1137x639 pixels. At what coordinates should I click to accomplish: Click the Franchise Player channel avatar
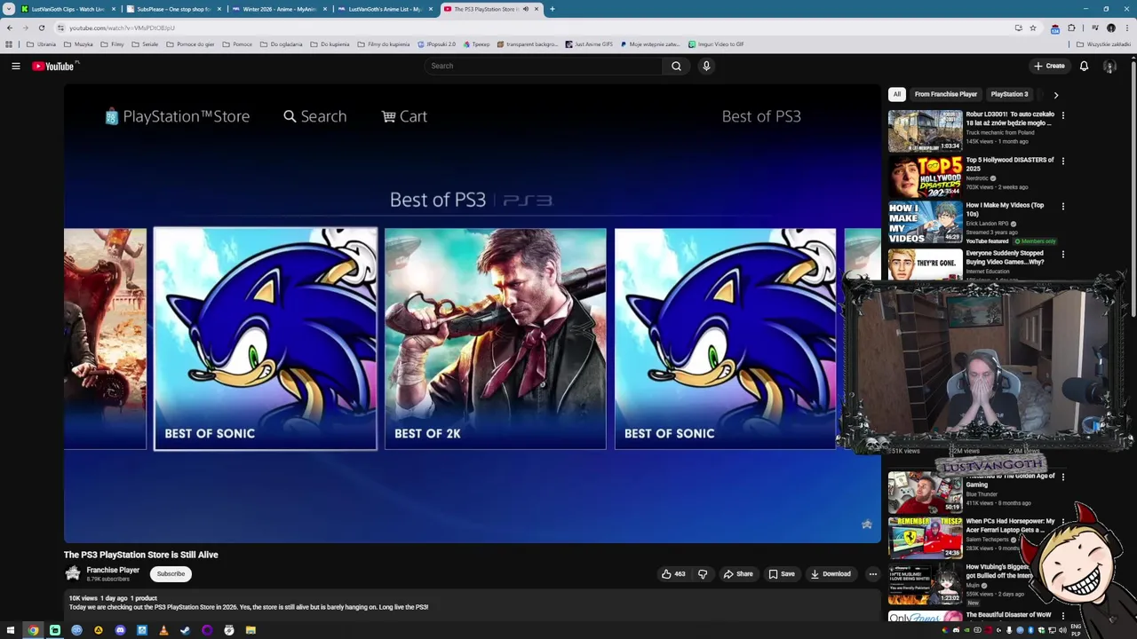pyautogui.click(x=73, y=573)
